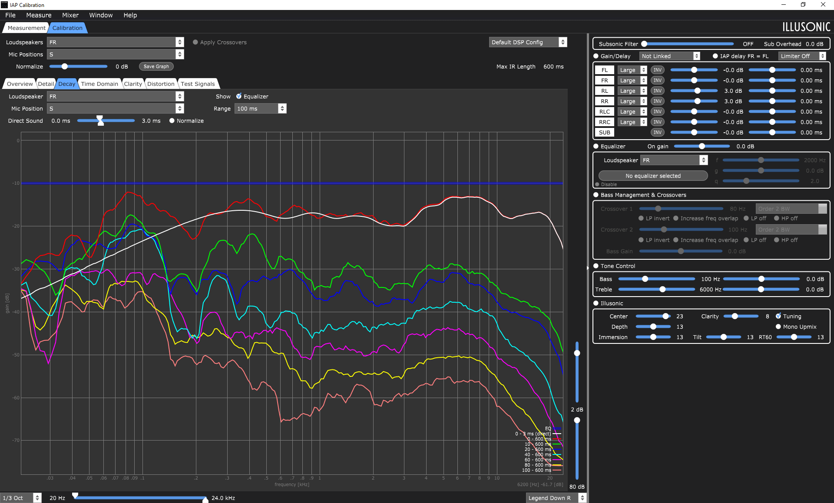Switch to the Time Domain tab
Viewport: 834px width, 503px height.
[x=99, y=84]
